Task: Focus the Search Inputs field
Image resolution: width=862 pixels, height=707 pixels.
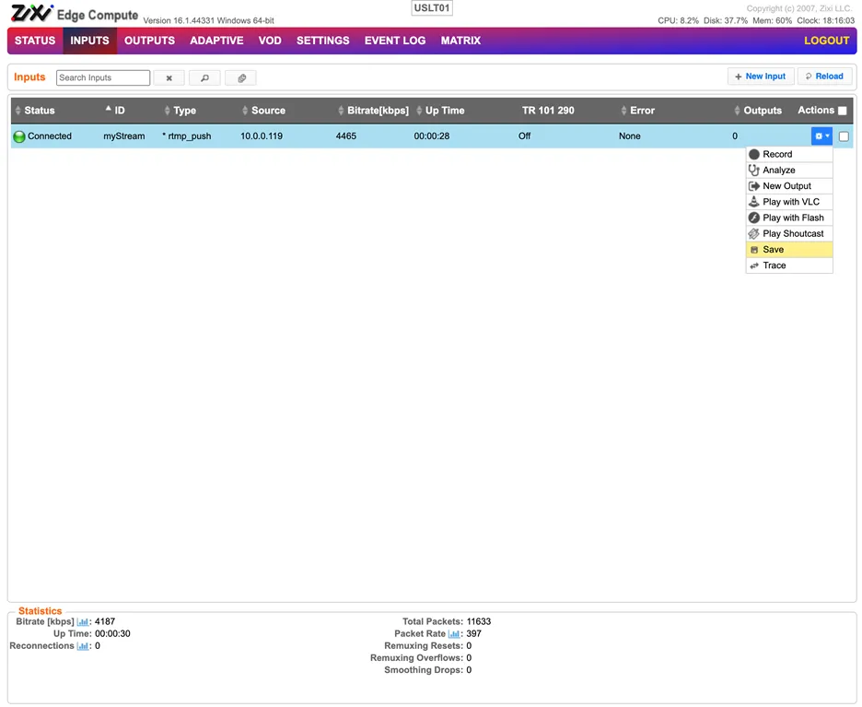Action: click(x=103, y=78)
